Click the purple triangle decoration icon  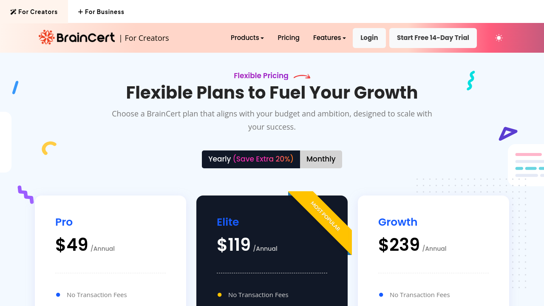[x=507, y=133]
